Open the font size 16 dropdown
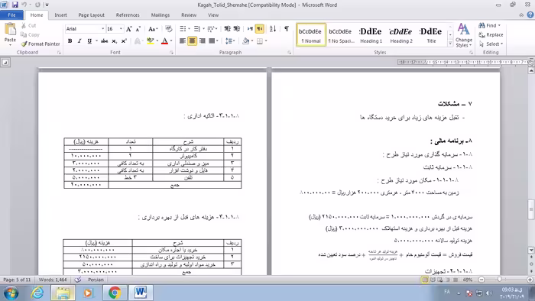Screen dimensions: 535x301 [x=121, y=29]
